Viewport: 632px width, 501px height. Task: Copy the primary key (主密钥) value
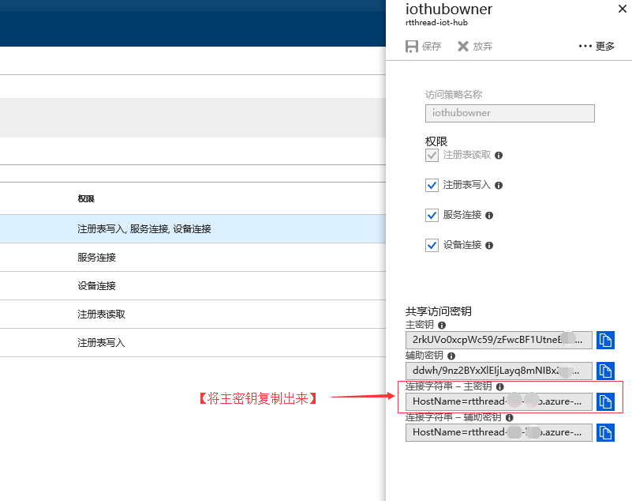(605, 340)
